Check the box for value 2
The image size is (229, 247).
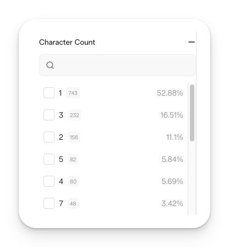coord(49,137)
